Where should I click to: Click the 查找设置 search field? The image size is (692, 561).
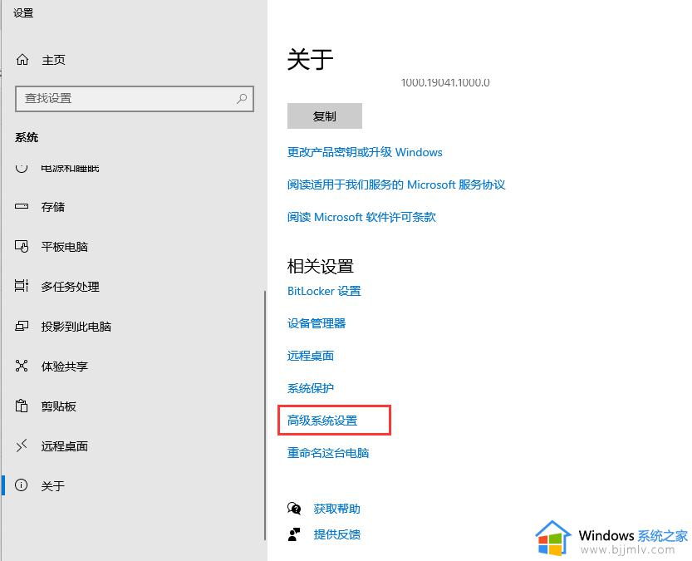coord(135,98)
